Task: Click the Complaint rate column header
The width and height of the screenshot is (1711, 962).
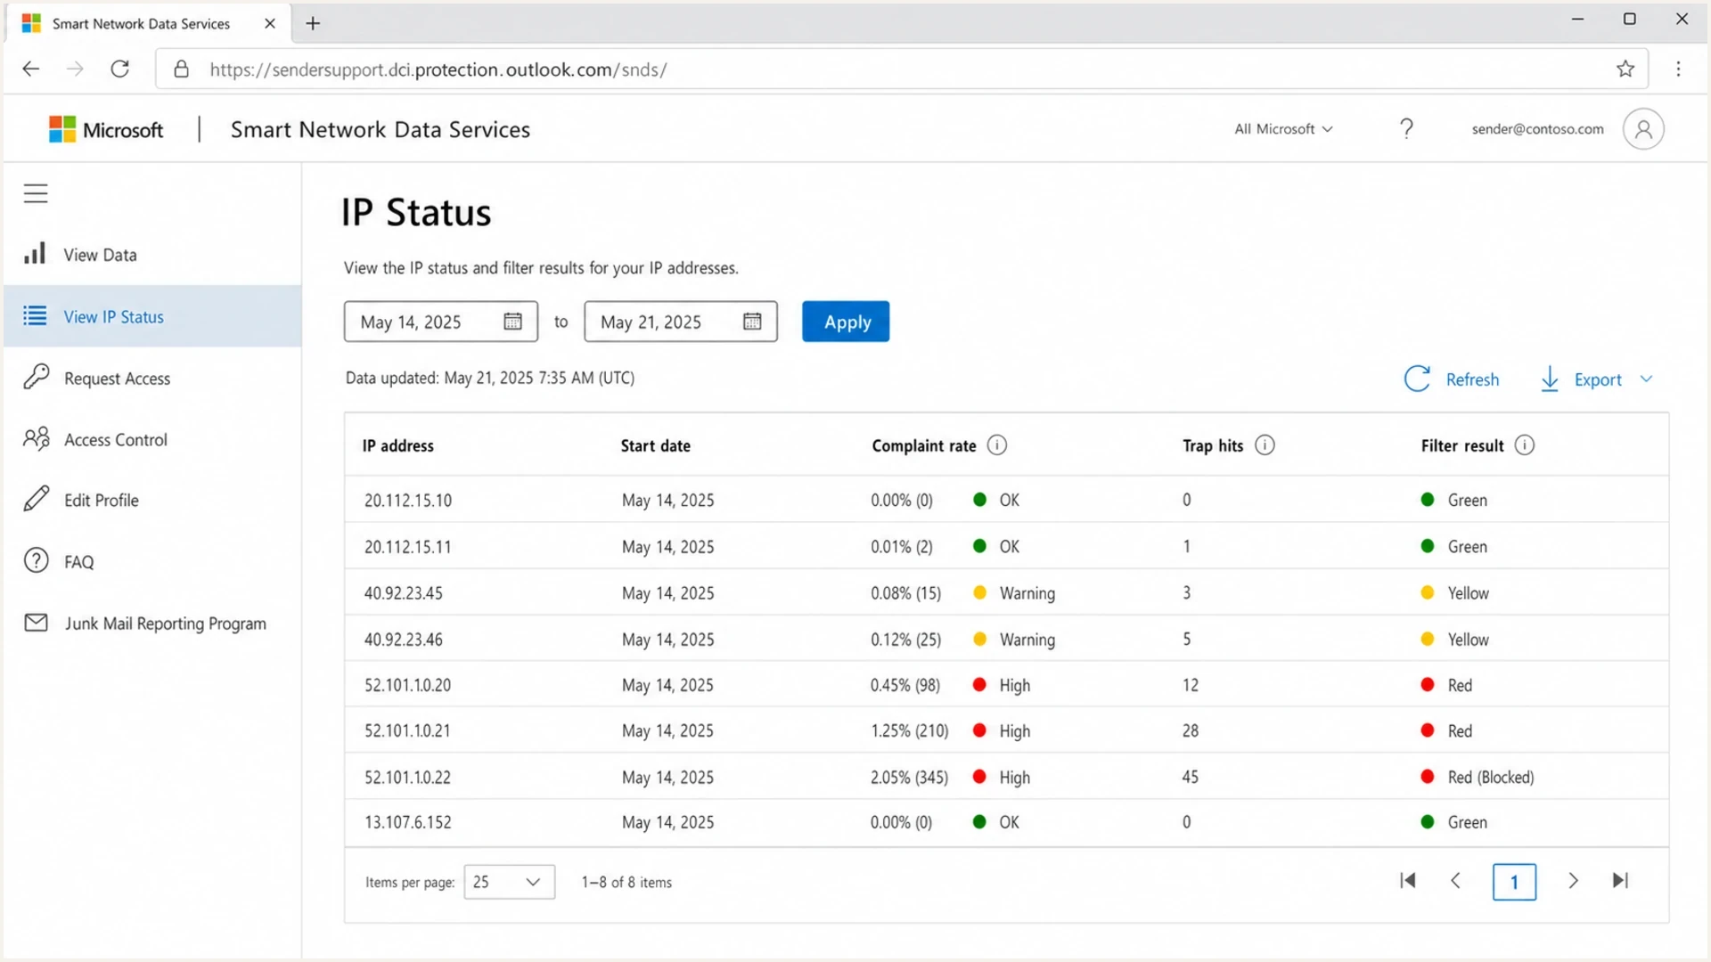Action: pyautogui.click(x=924, y=445)
